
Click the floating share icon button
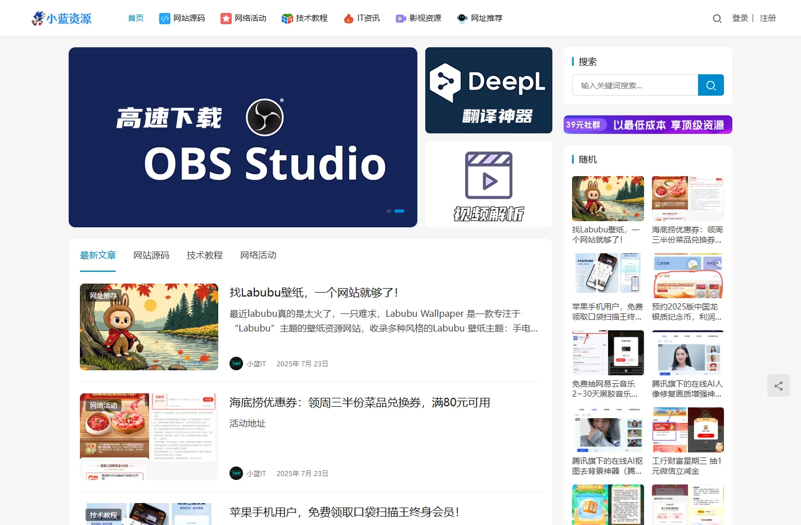[x=778, y=385]
